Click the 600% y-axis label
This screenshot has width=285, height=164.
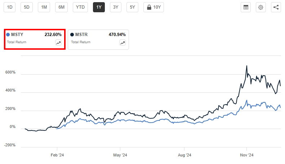[x=10, y=72]
